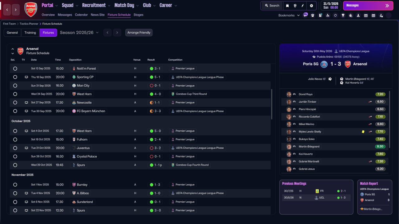This screenshot has width=399, height=224.
Task: Open the 9+ notifications speech bubble icon
Action: tap(305, 15)
